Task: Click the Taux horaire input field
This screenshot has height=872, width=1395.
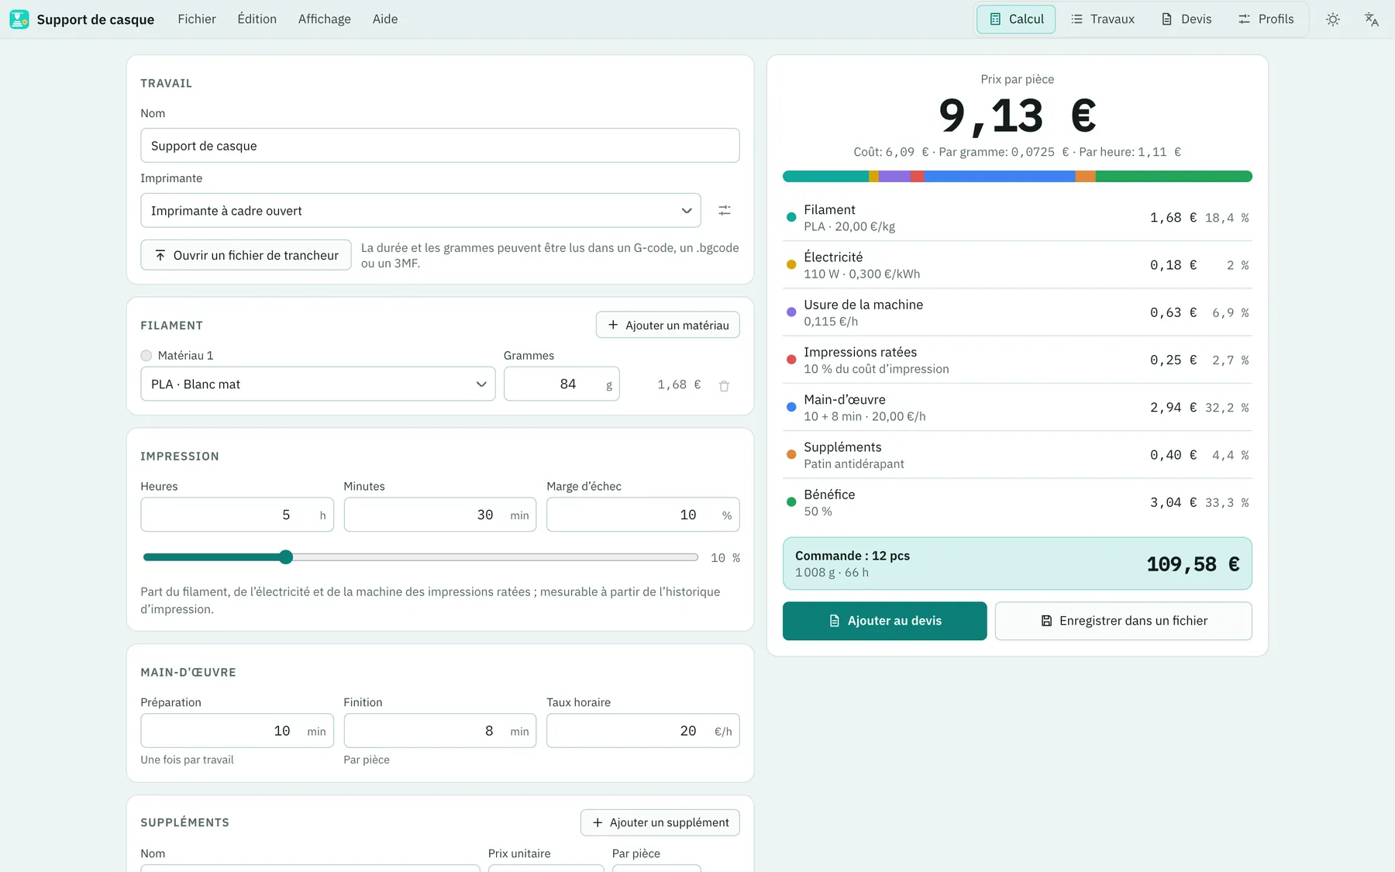Action: pos(643,731)
